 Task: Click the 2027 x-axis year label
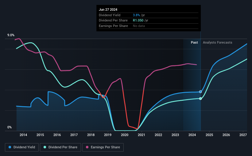tap(243, 135)
